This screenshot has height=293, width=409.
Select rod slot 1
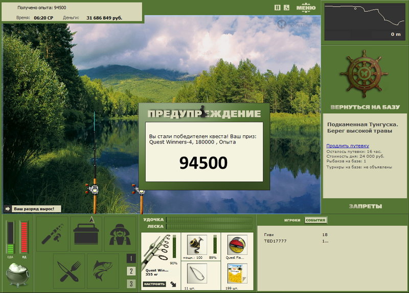[131, 258]
